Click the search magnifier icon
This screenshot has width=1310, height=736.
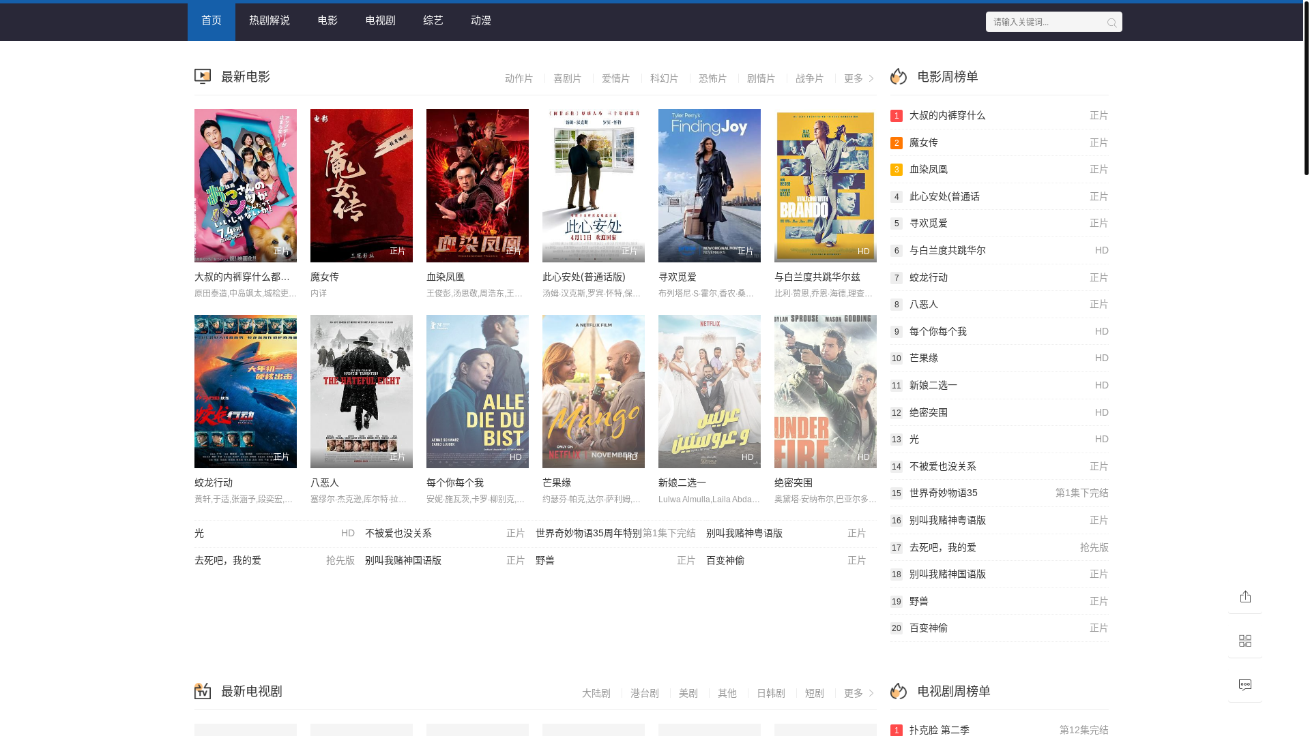click(x=1111, y=22)
